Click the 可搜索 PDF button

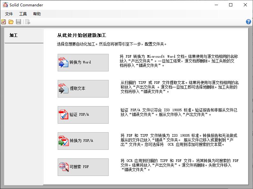click(83, 167)
